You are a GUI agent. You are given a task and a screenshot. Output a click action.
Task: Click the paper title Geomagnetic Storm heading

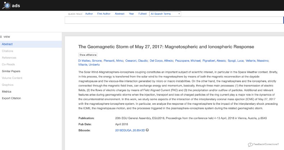(x=166, y=47)
